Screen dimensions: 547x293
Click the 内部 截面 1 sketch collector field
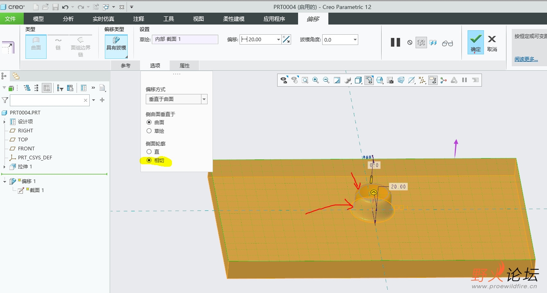(x=185, y=39)
